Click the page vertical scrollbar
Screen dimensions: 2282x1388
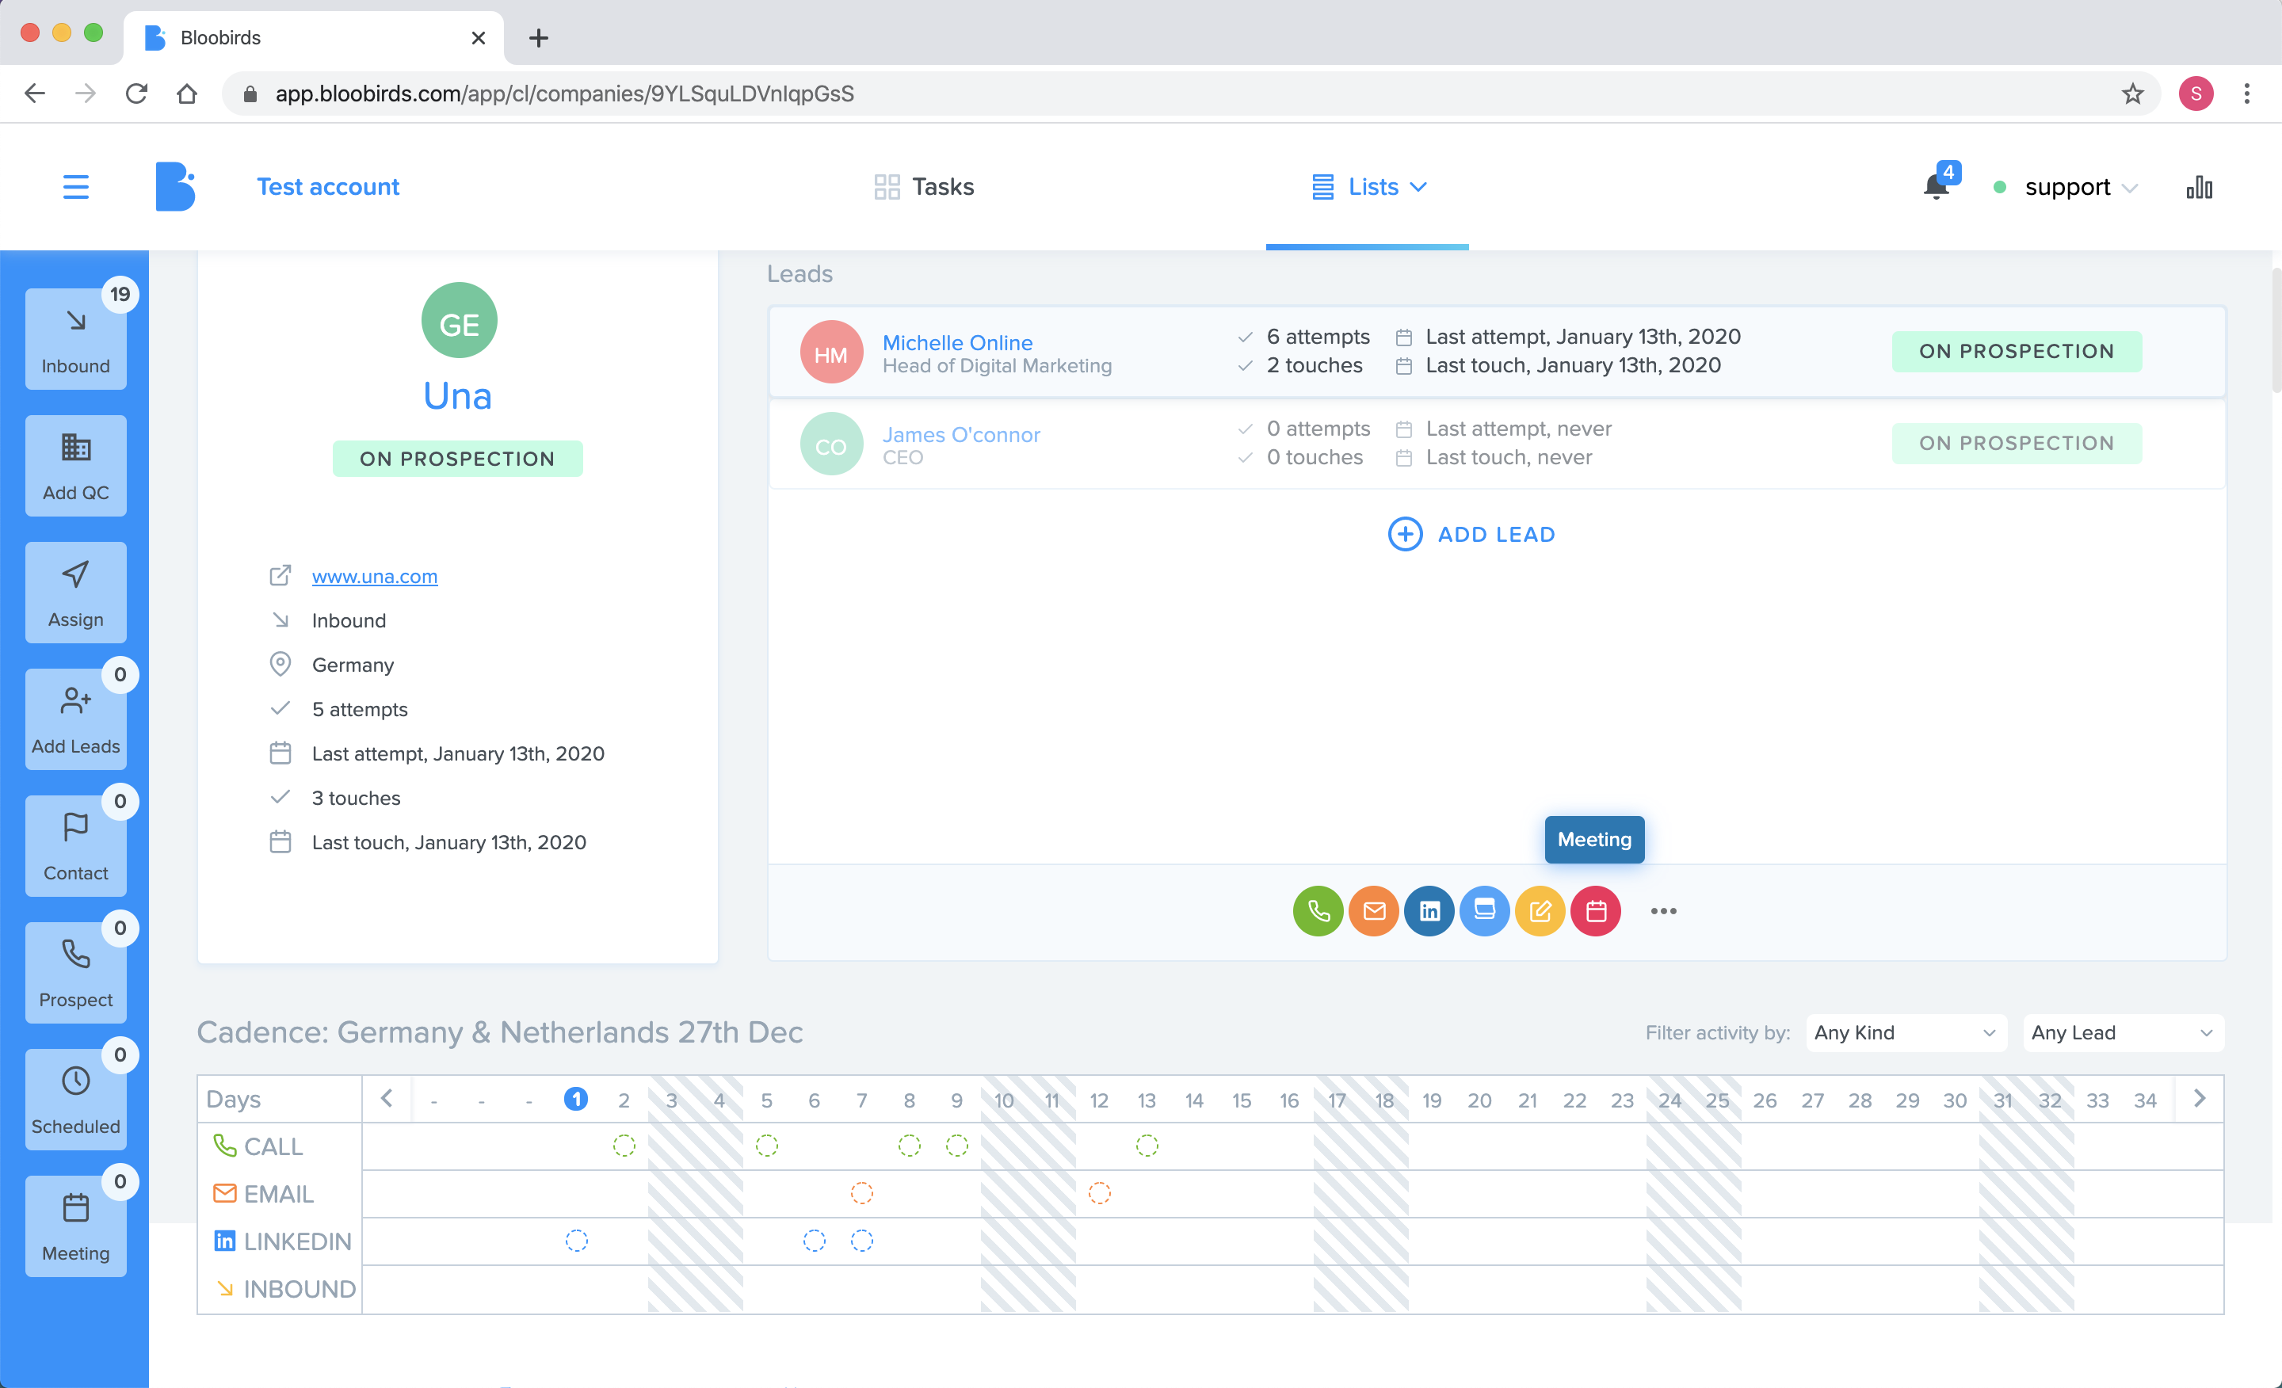pyautogui.click(x=2275, y=330)
